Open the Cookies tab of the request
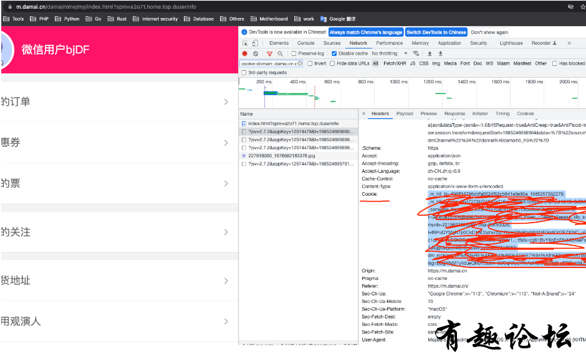The height and width of the screenshot is (357, 586). pyautogui.click(x=526, y=113)
